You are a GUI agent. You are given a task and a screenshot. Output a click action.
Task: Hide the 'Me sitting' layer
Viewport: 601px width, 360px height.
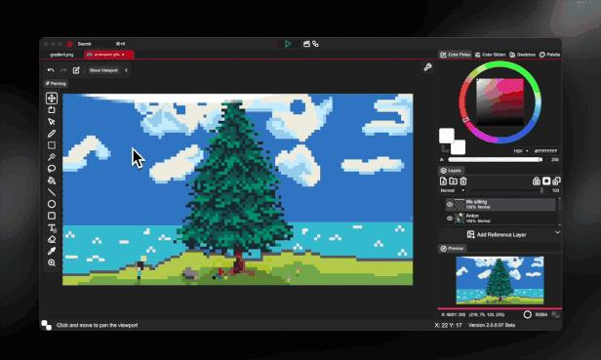pos(450,204)
